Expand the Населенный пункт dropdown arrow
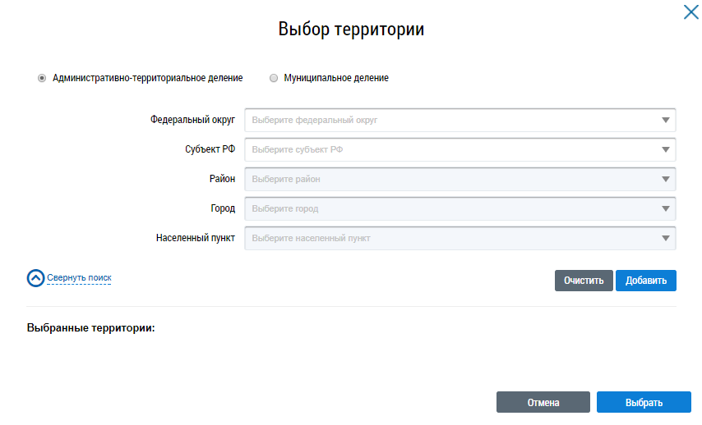The width and height of the screenshot is (702, 425). tap(666, 239)
